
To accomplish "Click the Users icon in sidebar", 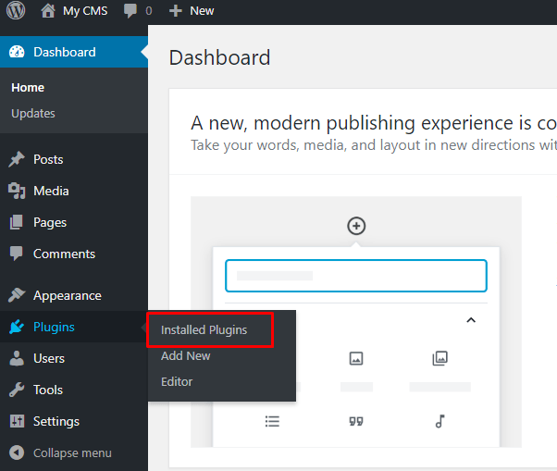I will click(x=17, y=358).
